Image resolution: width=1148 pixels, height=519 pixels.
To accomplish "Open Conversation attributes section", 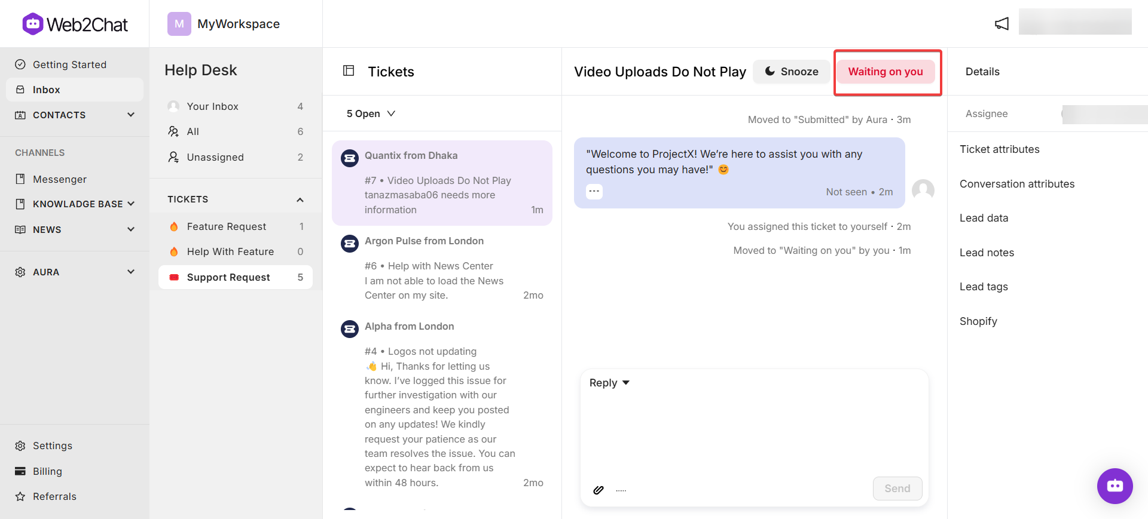I will pyautogui.click(x=1016, y=184).
